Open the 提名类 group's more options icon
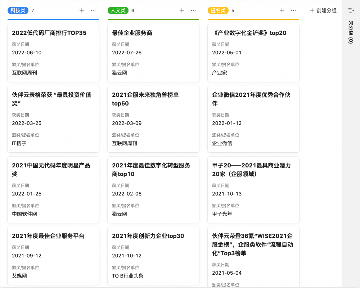This screenshot has height=288, width=360. 294,10
